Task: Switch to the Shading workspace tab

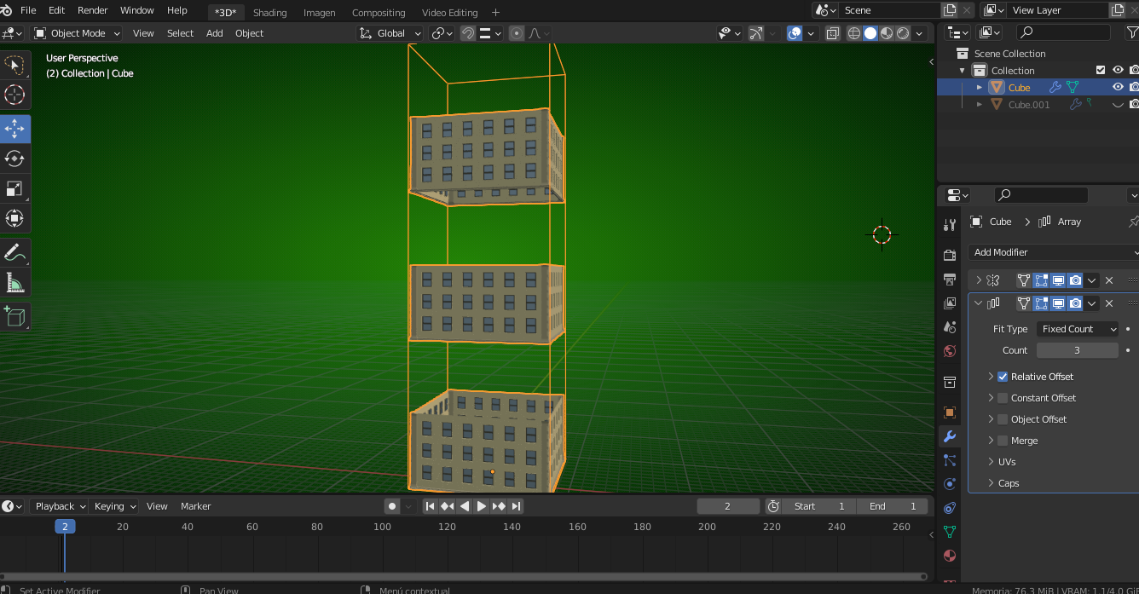Action: (x=269, y=12)
